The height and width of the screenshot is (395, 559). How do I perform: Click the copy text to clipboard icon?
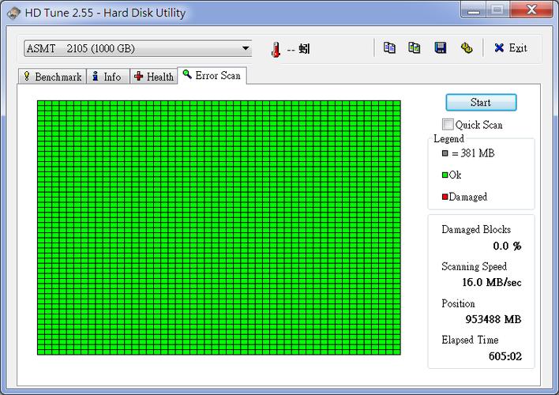(x=389, y=48)
